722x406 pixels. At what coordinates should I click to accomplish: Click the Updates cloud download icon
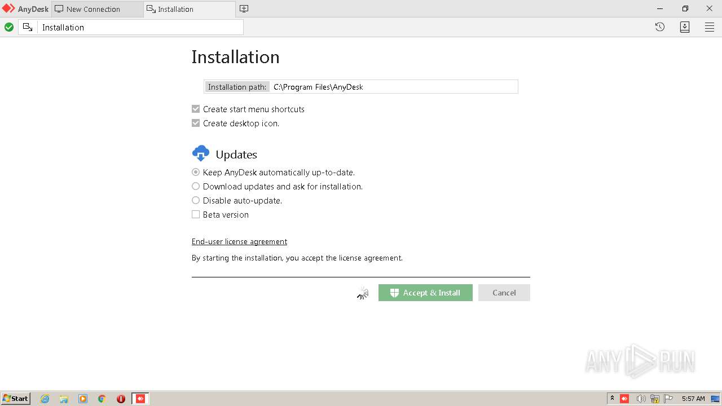coord(201,153)
